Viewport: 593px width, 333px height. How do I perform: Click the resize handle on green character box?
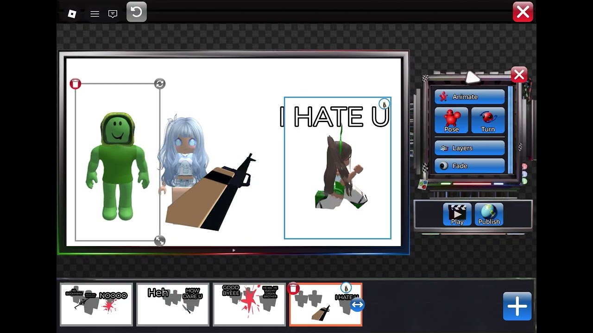click(x=159, y=240)
